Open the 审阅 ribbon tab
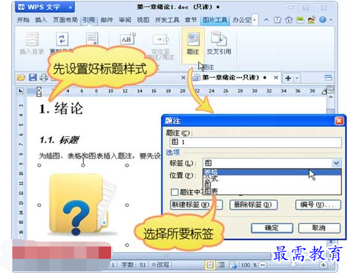Image resolution: width=348 pixels, height=273 pixels. point(125,20)
